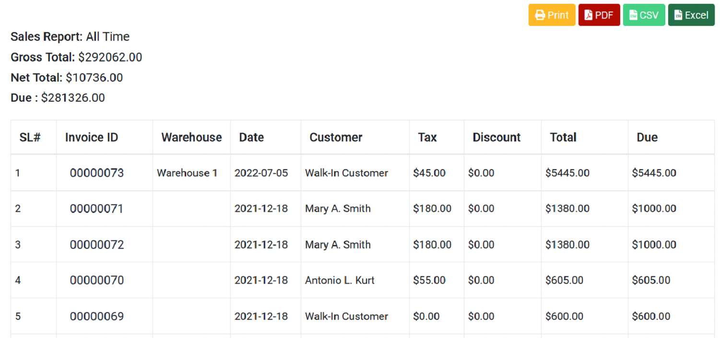Open invoice 00000069

(x=97, y=316)
